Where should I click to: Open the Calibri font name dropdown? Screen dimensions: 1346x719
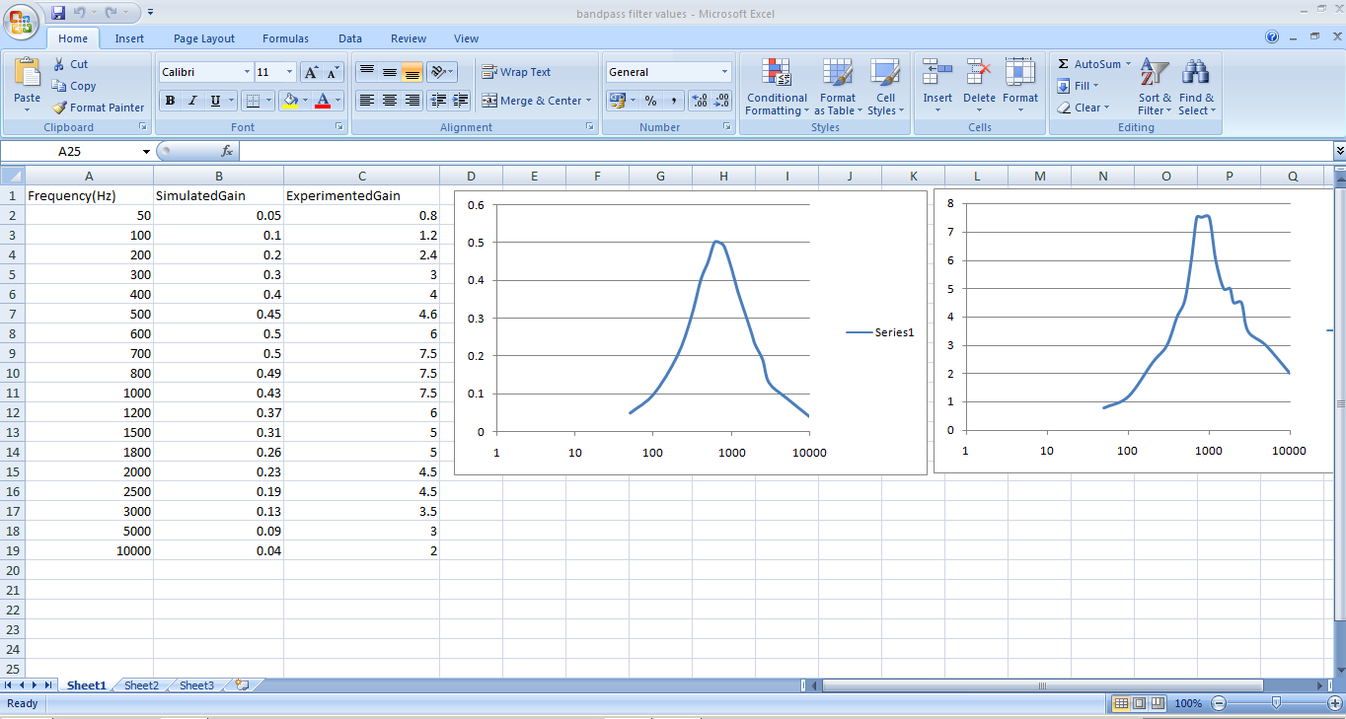click(247, 72)
